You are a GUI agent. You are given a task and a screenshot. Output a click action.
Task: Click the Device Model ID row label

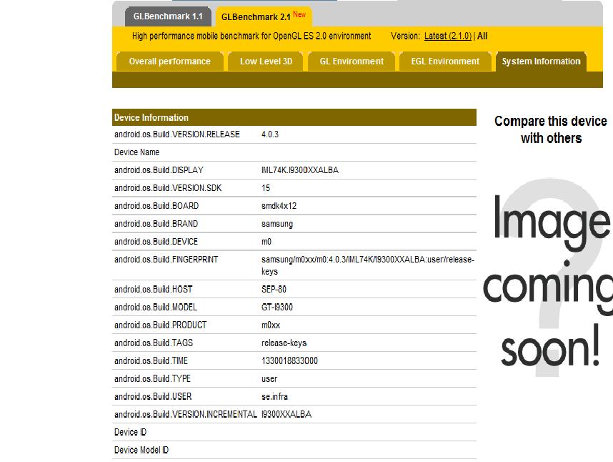pos(141,451)
